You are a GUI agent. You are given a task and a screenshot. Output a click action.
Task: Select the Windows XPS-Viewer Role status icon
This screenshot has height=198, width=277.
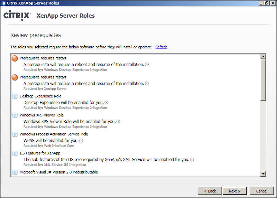coord(15,115)
